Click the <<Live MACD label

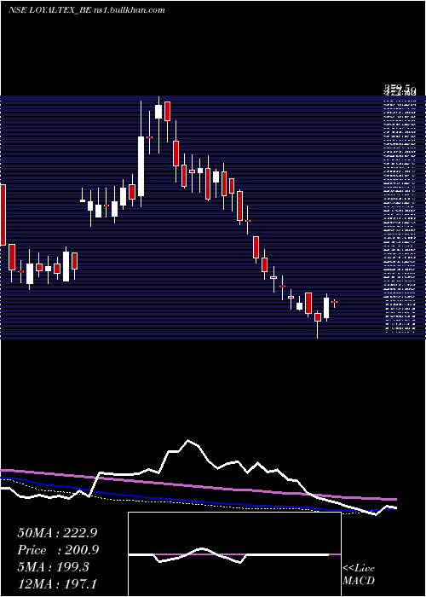[x=359, y=575]
